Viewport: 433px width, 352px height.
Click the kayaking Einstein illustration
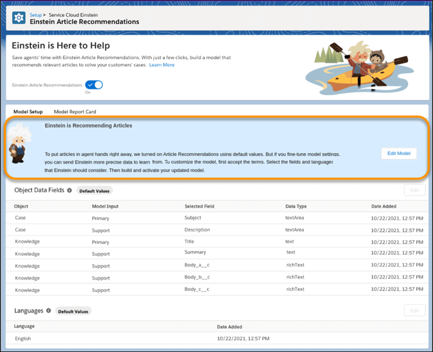pyautogui.click(x=360, y=67)
